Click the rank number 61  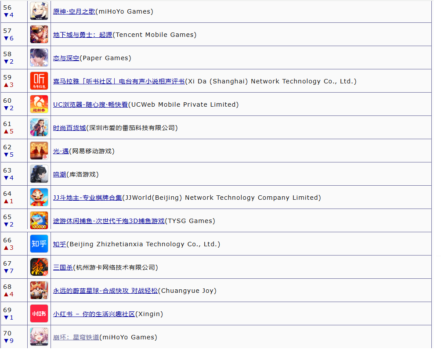(7, 124)
